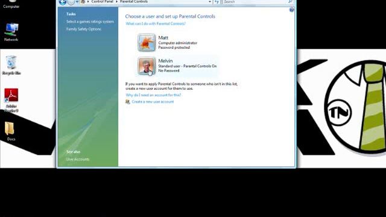
Task: Click Matt's goldfish account picture
Action: [147, 42]
